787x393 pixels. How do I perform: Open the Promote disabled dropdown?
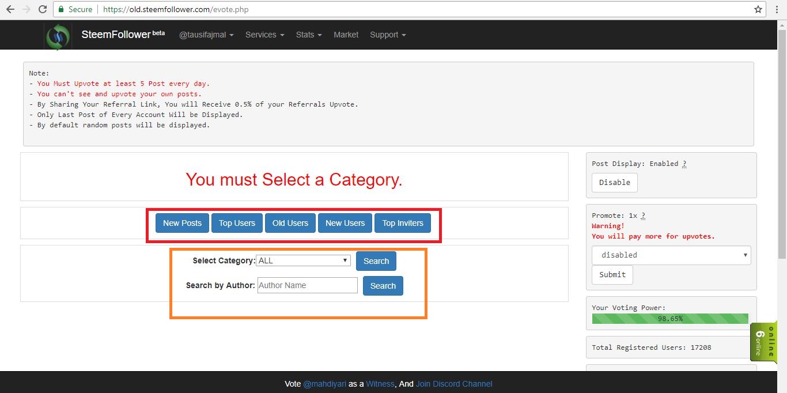[671, 255]
